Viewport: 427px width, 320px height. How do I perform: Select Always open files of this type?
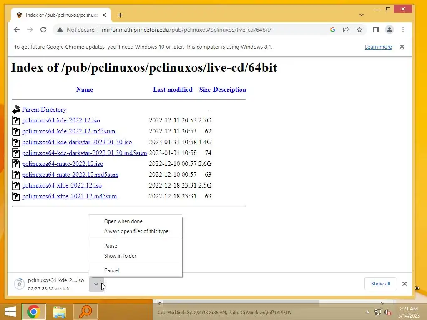(x=136, y=231)
